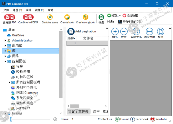Click the file list horizontal scrollbar thumb

(75, 106)
